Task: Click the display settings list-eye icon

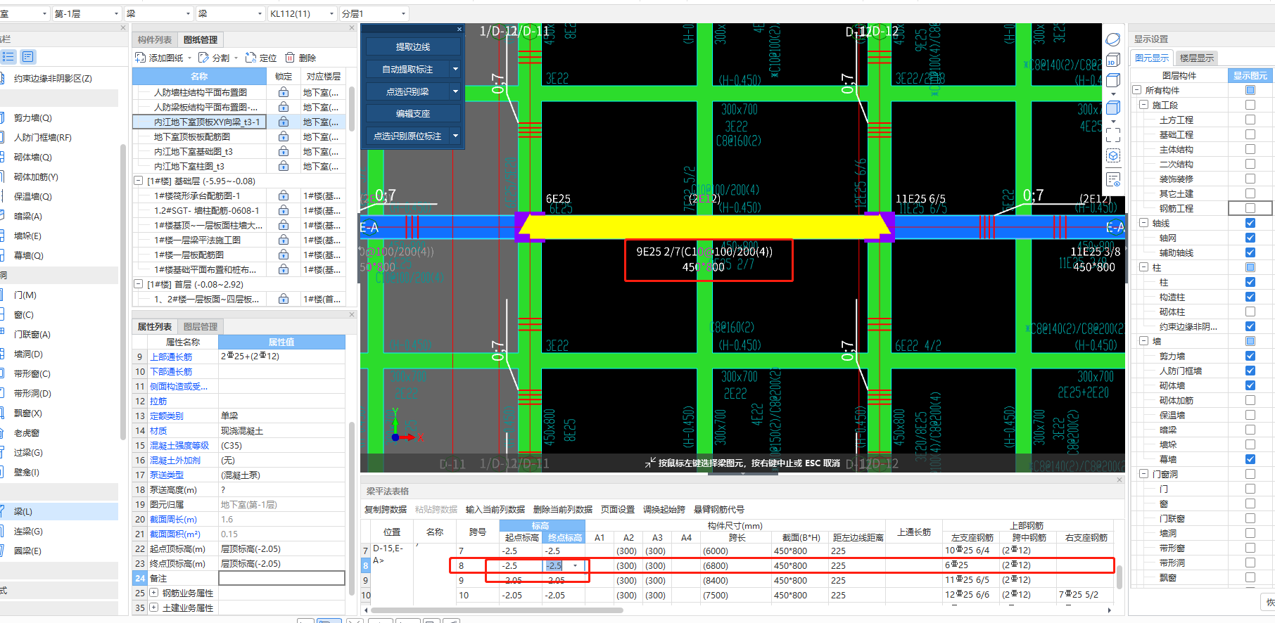Action: tap(1113, 179)
